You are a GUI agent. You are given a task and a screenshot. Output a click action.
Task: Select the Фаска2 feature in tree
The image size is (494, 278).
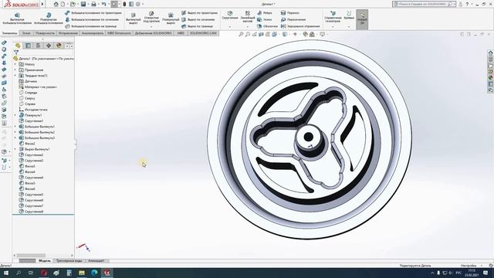[x=27, y=144]
